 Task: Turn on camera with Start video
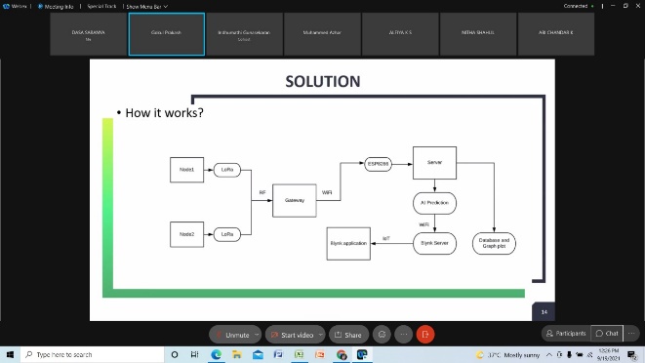pos(292,335)
